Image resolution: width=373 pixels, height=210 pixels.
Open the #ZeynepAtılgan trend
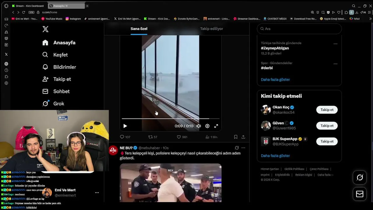click(x=275, y=48)
